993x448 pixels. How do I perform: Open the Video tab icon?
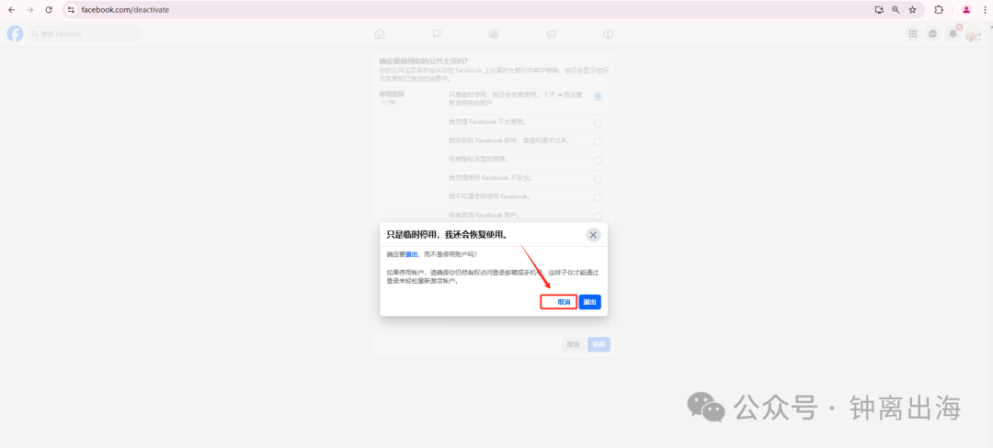tap(608, 34)
